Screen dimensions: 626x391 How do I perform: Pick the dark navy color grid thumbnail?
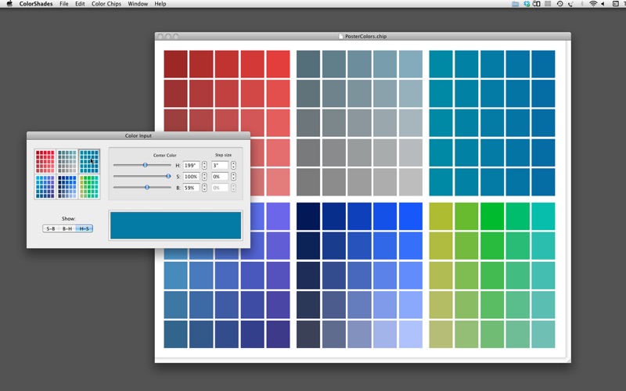(67, 186)
